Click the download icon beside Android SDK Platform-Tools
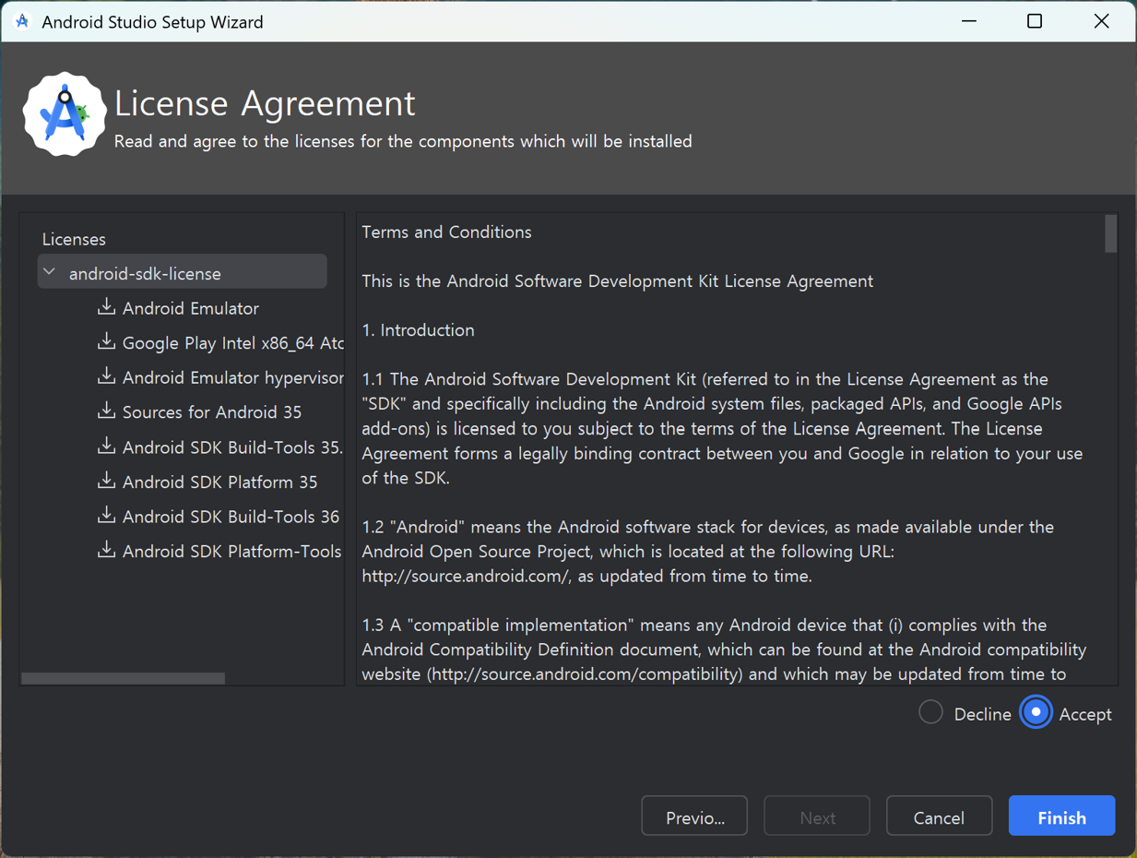 [x=107, y=551]
